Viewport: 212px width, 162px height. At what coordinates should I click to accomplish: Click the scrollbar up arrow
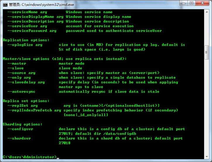point(207,12)
